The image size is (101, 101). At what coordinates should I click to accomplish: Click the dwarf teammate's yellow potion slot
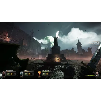pyautogui.click(x=11, y=74)
